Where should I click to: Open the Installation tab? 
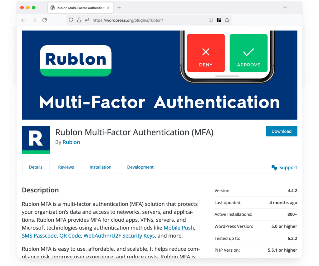click(x=101, y=167)
